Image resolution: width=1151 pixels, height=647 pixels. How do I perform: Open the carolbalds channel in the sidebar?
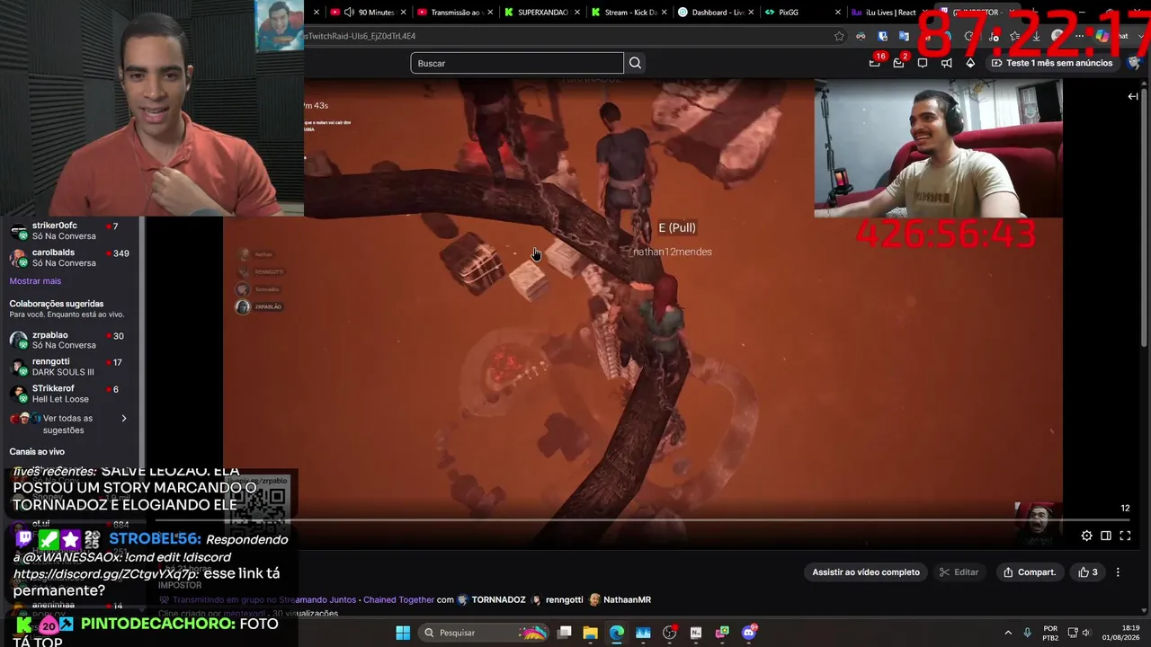click(x=68, y=258)
